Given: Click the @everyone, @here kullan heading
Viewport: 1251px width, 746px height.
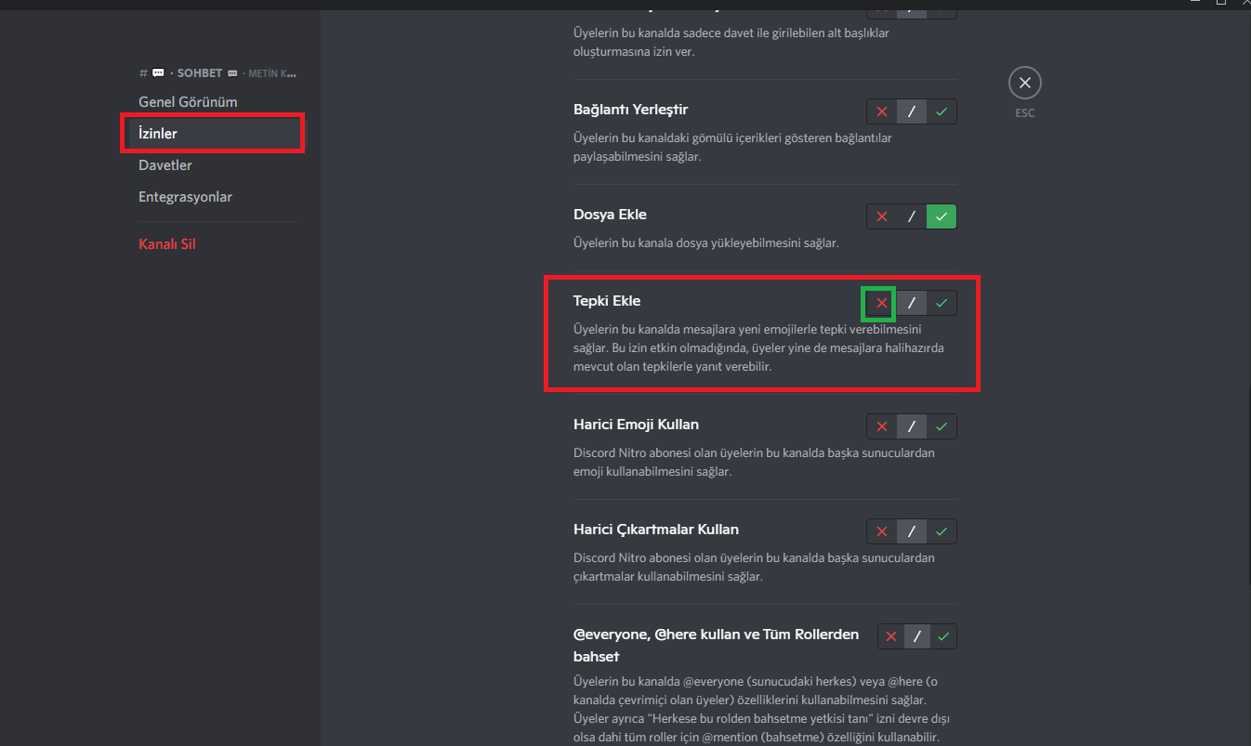Looking at the screenshot, I should (717, 645).
